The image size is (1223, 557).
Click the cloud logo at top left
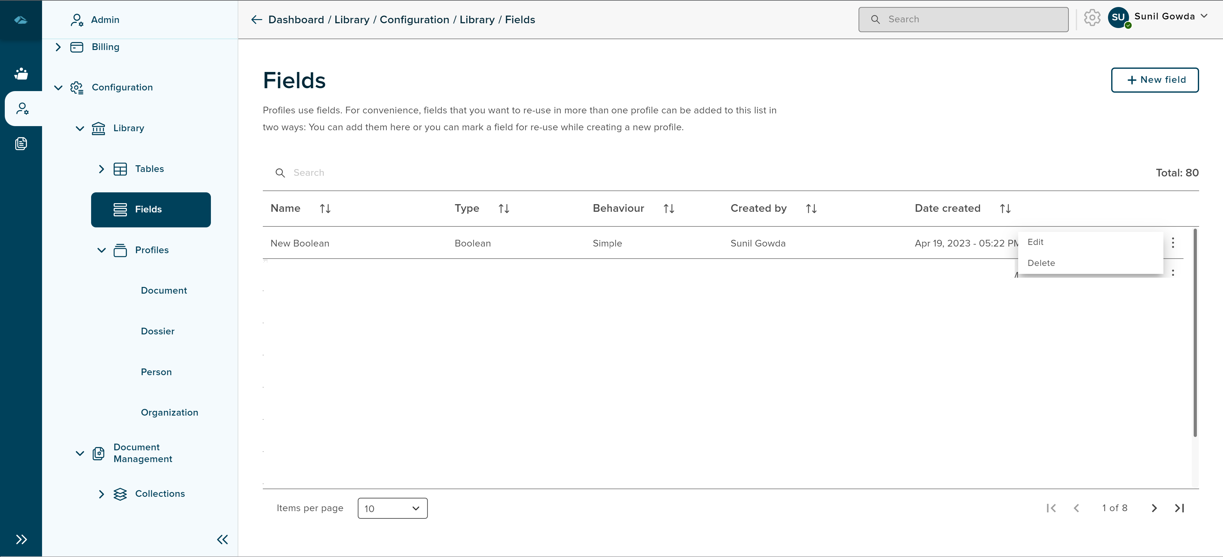point(21,19)
